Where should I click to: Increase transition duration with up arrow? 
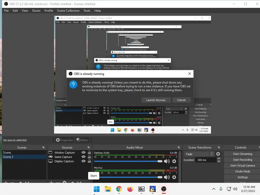pos(219,159)
